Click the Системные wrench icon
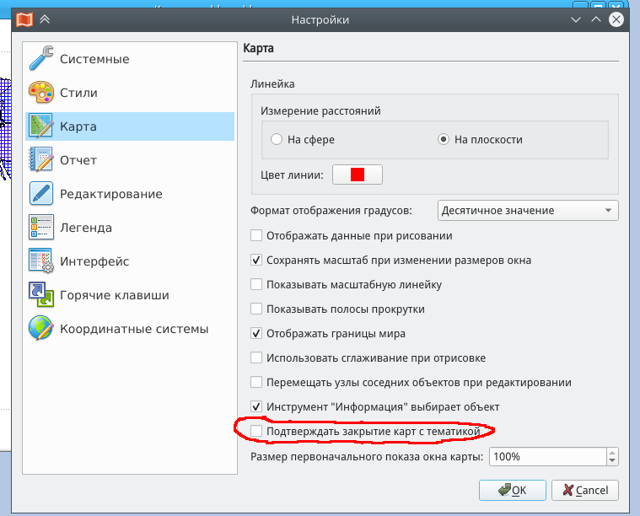 point(41,59)
